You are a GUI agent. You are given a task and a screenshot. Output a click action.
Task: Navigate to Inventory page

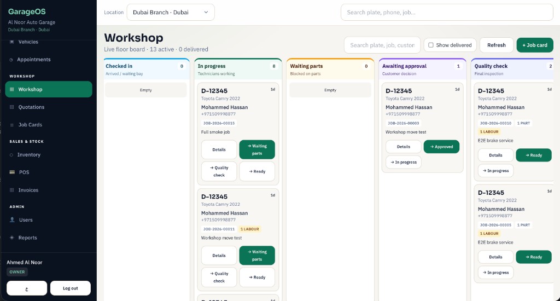coord(49,155)
